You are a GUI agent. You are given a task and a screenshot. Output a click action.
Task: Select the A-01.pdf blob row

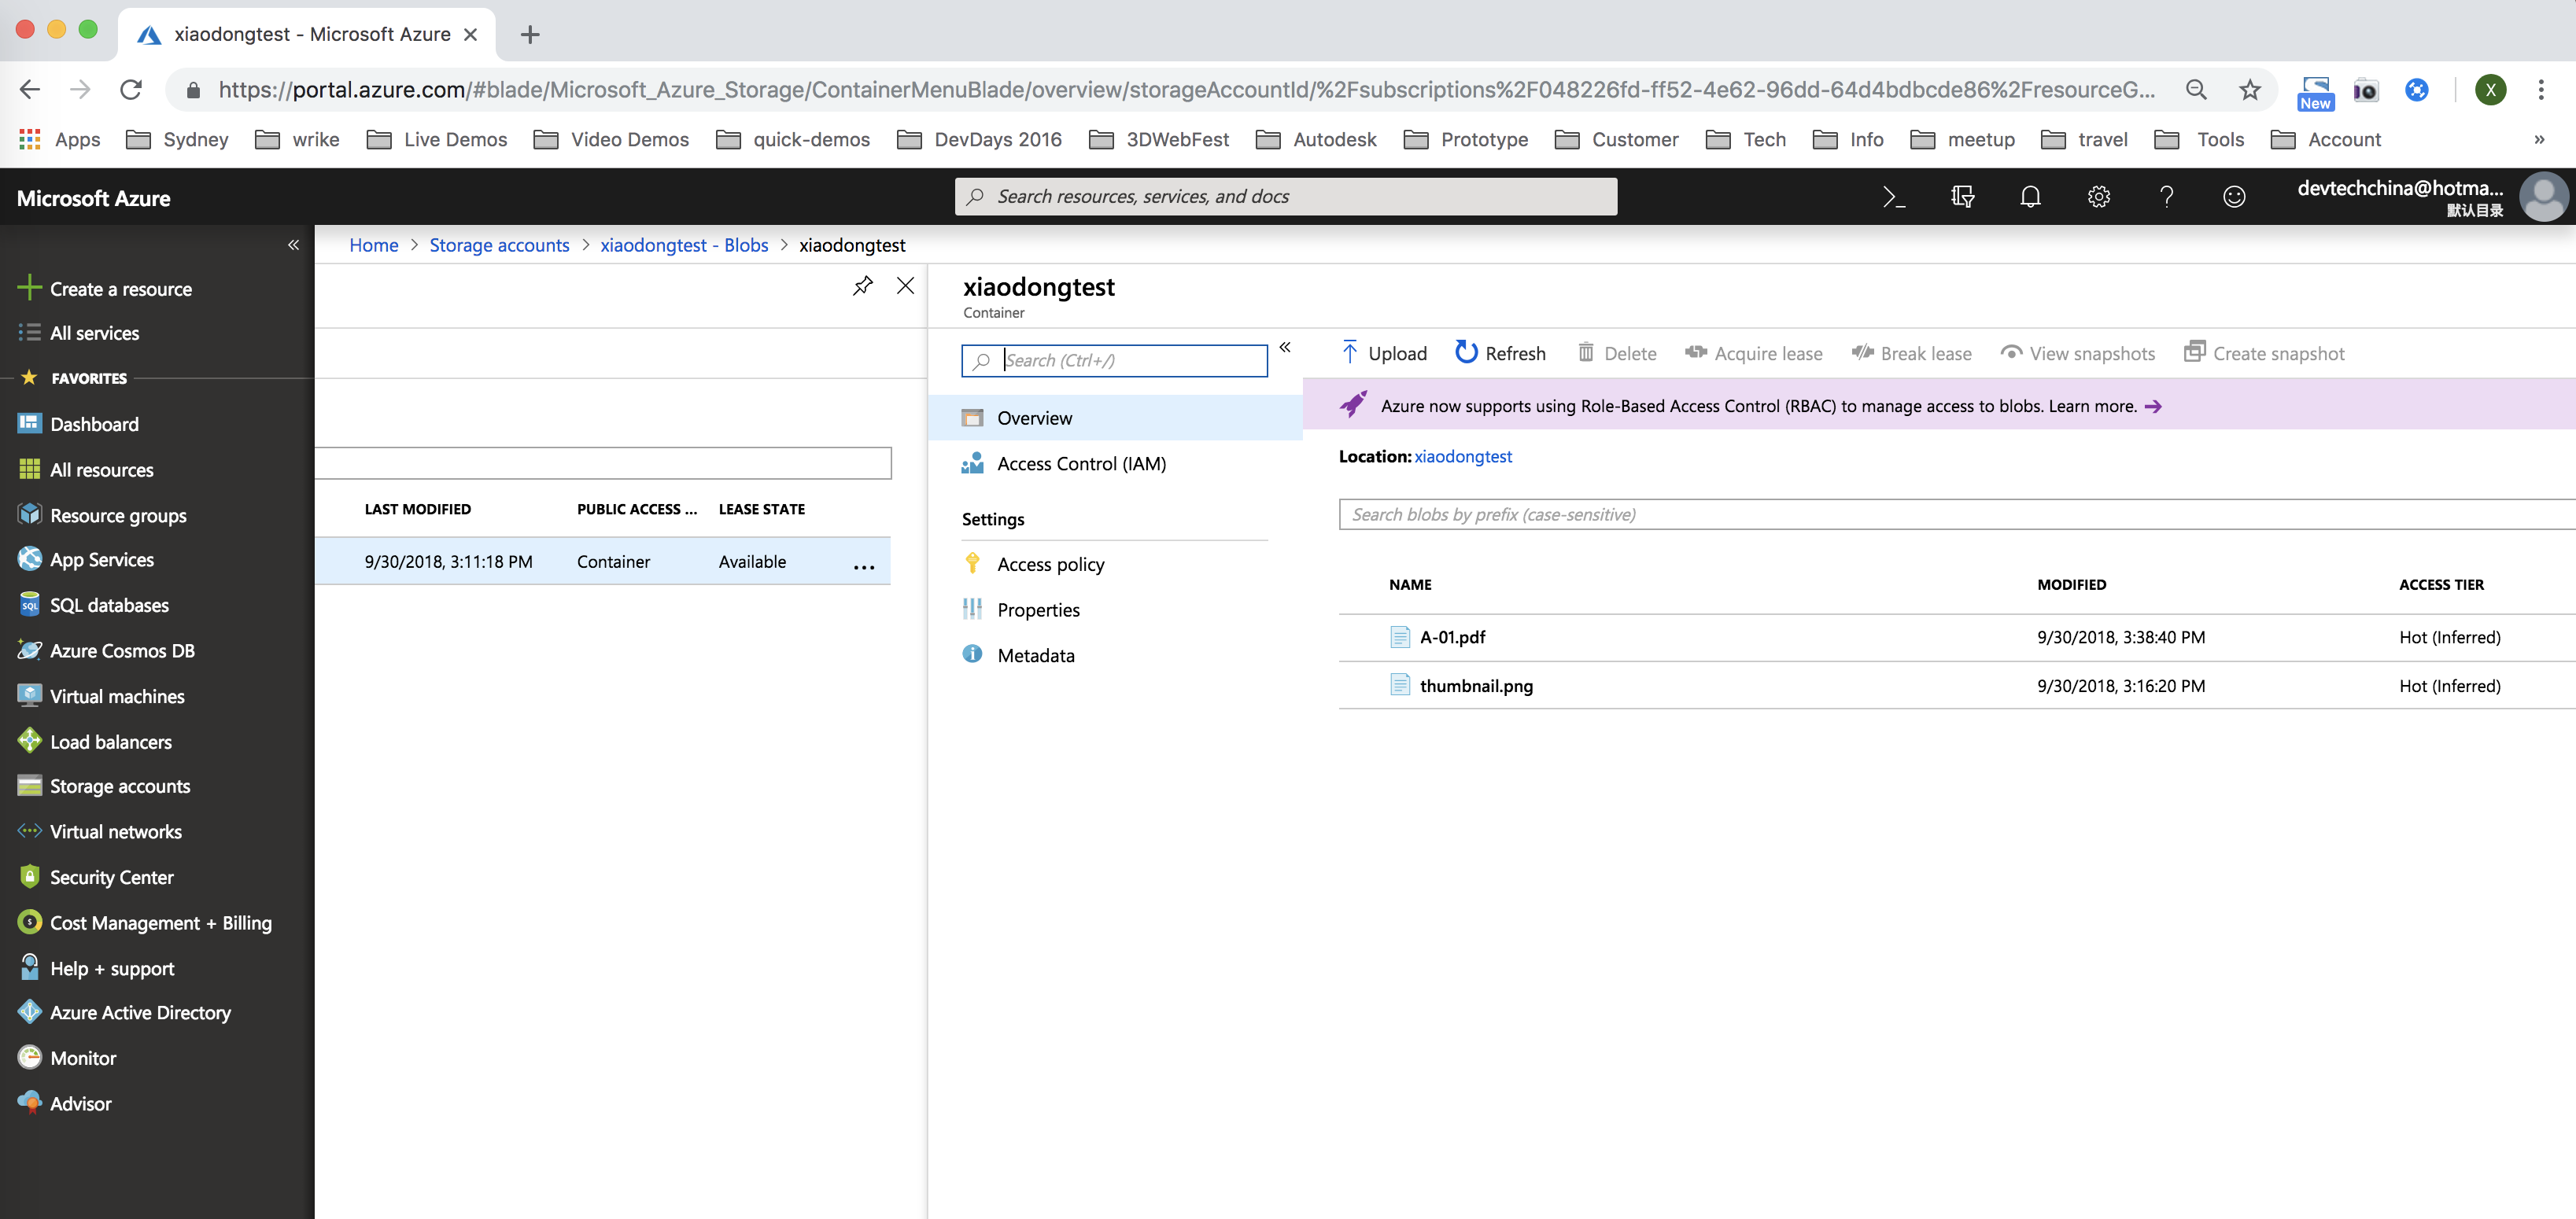pyautogui.click(x=1452, y=638)
